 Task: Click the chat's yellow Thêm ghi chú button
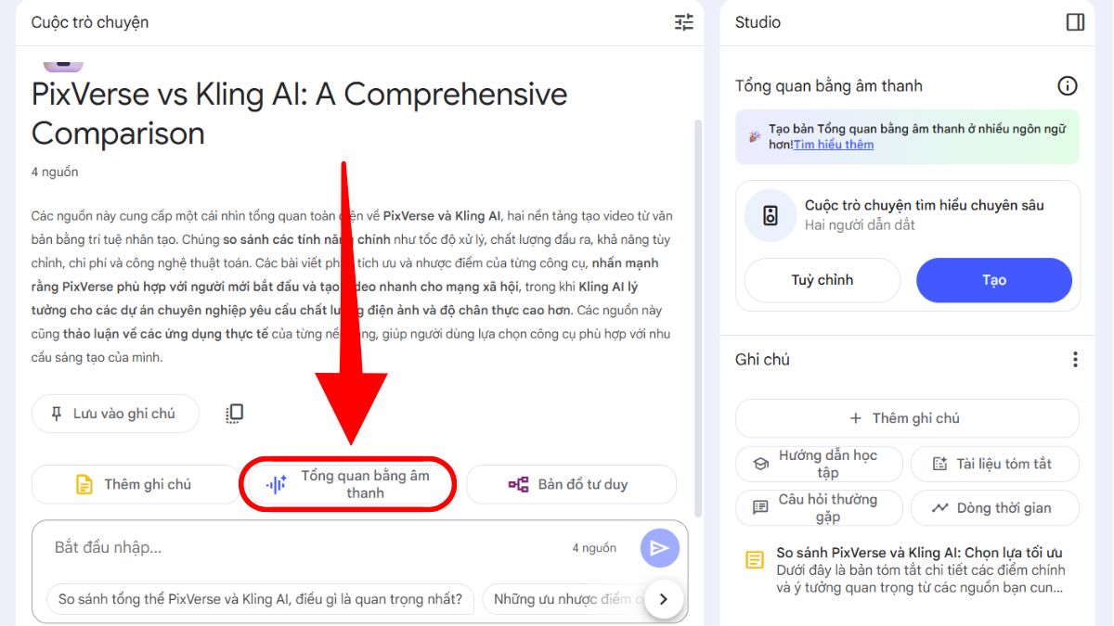pyautogui.click(x=136, y=484)
